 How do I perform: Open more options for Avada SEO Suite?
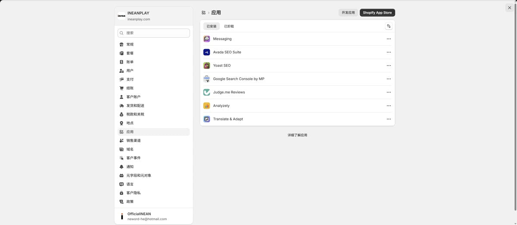pyautogui.click(x=389, y=52)
